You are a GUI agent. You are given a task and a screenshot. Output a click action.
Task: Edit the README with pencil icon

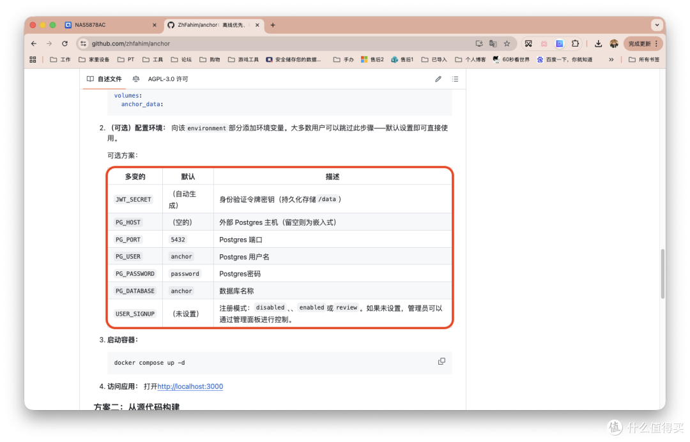click(438, 79)
